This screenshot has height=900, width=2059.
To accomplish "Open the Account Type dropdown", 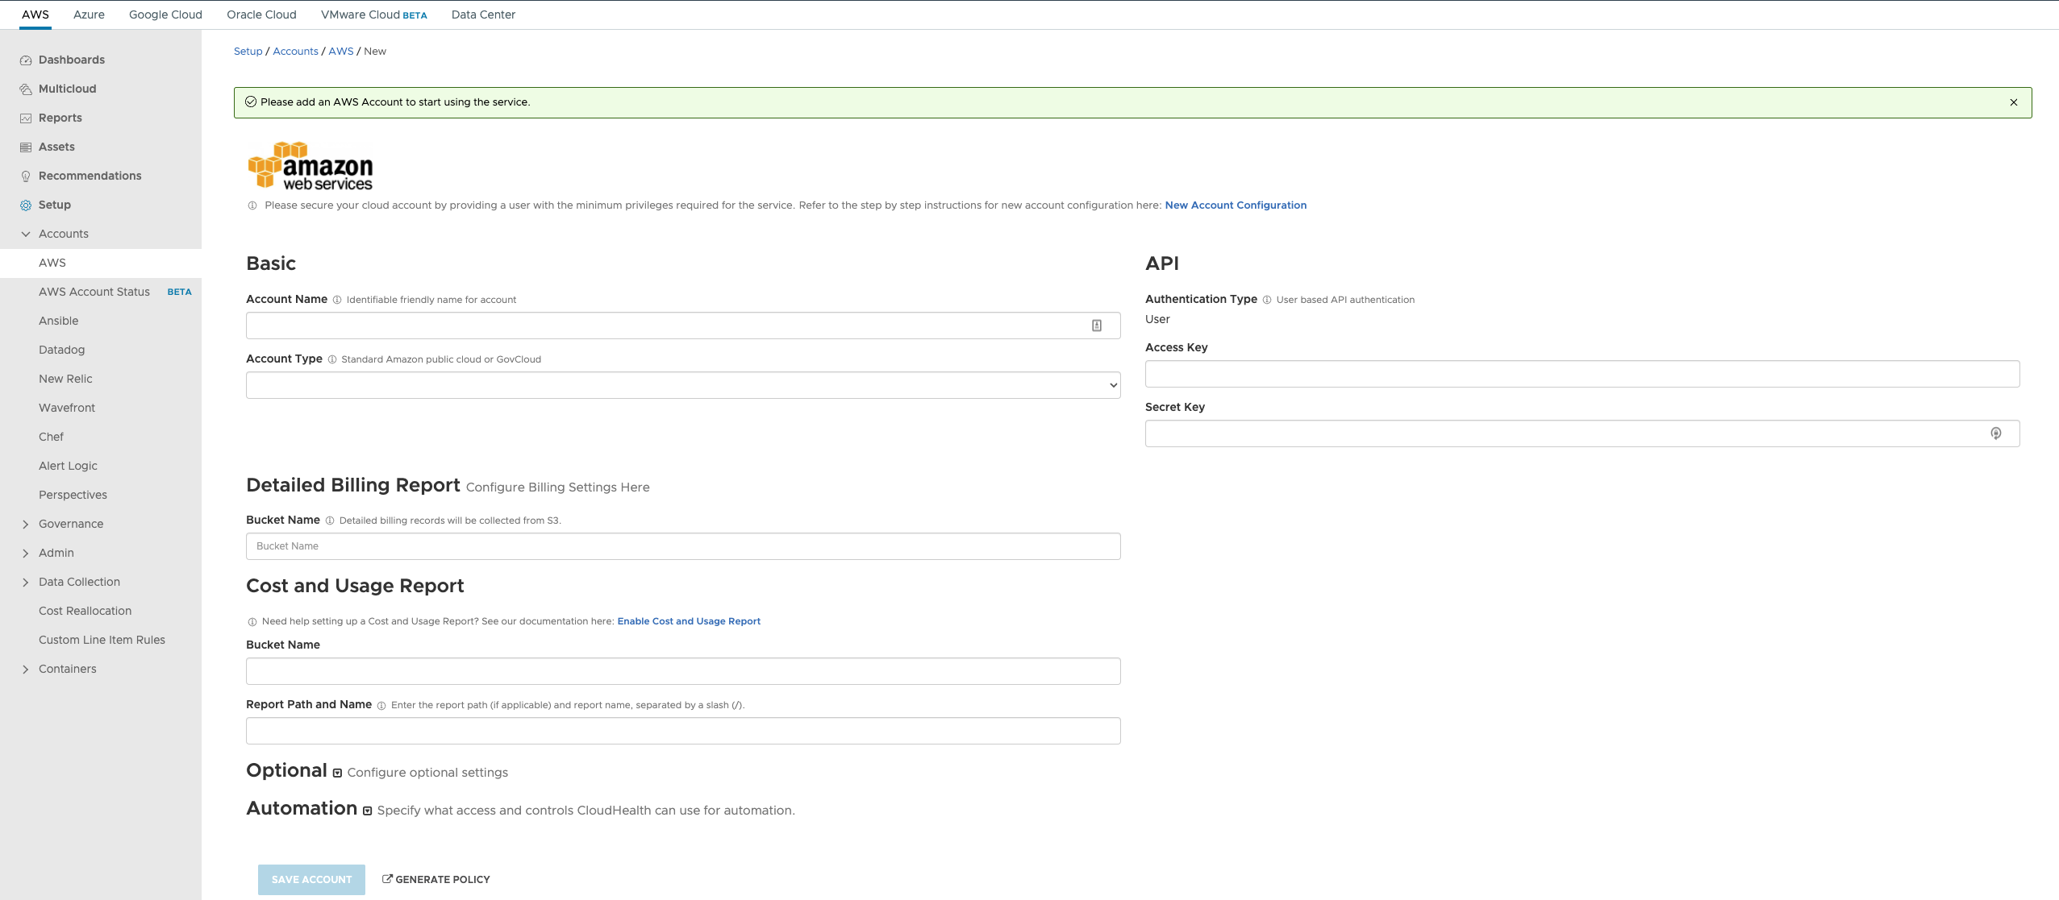I will [682, 385].
